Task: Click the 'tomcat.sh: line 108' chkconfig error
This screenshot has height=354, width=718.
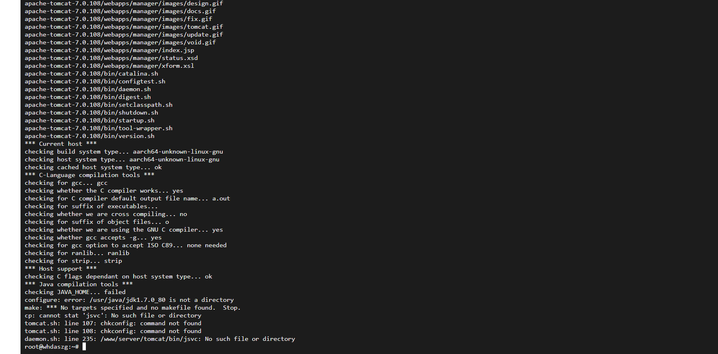Action: tap(113, 331)
